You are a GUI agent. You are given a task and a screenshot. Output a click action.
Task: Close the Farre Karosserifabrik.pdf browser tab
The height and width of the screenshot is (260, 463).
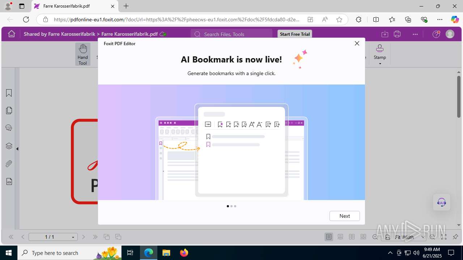pos(112,6)
